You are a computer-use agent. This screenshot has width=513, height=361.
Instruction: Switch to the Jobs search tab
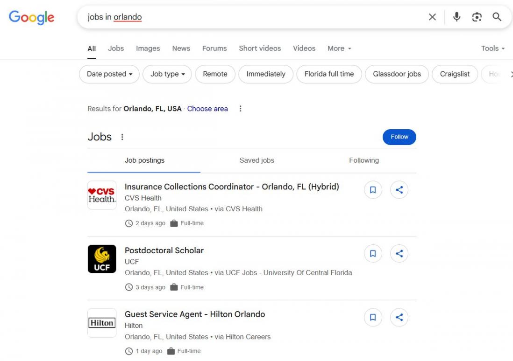pyautogui.click(x=116, y=49)
